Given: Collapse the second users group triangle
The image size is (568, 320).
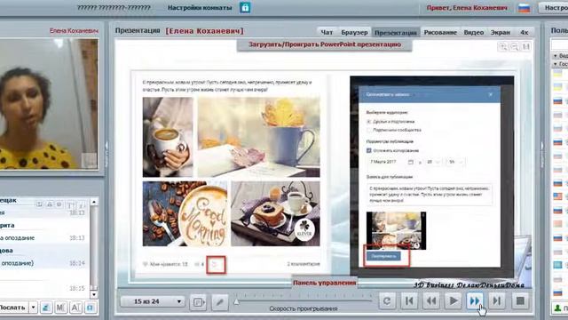Looking at the screenshot, I should (x=556, y=64).
